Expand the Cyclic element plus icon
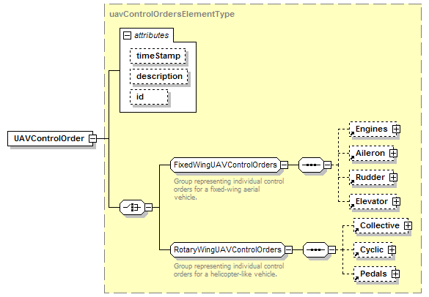 (x=392, y=249)
